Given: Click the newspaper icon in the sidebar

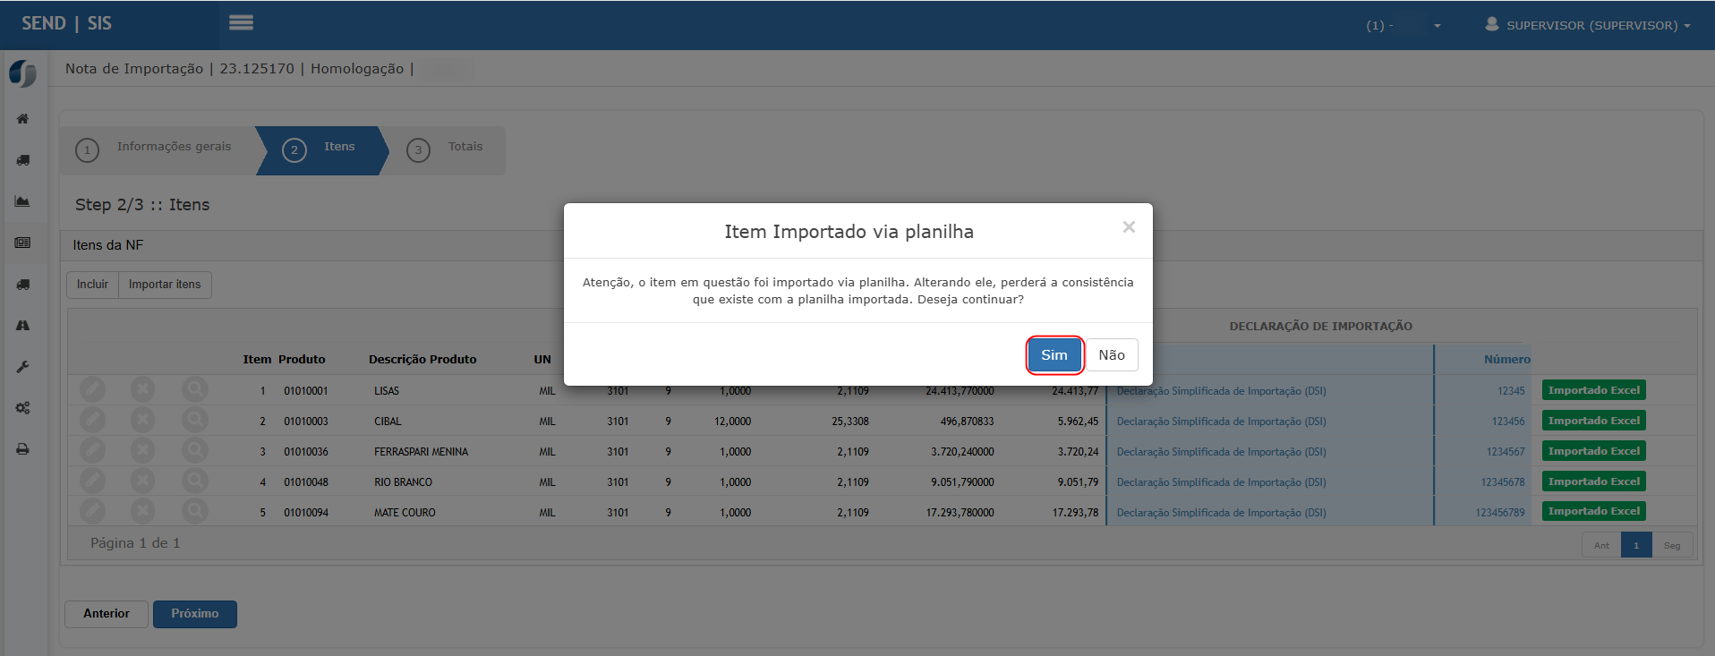Looking at the screenshot, I should (x=22, y=243).
